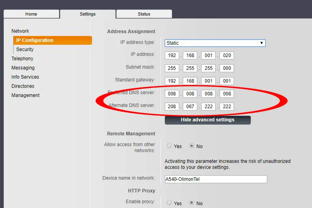Open the Directories section
This screenshot has height=208, width=312.
point(23,86)
